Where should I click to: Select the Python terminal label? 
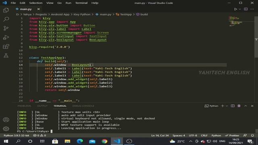point(211,106)
